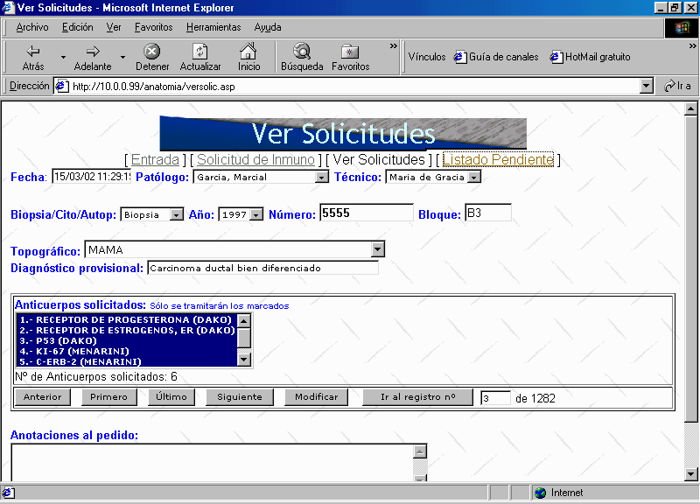This screenshot has width=700, height=504.
Task: Open the Archivo menu
Action: coord(32,27)
